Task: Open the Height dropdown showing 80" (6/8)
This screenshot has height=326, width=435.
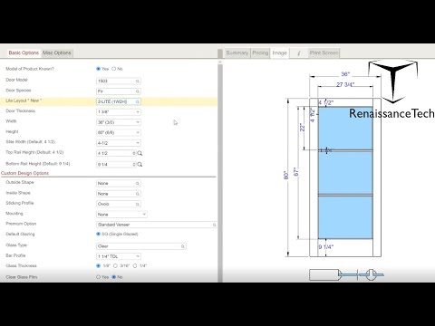Action: pyautogui.click(x=119, y=132)
